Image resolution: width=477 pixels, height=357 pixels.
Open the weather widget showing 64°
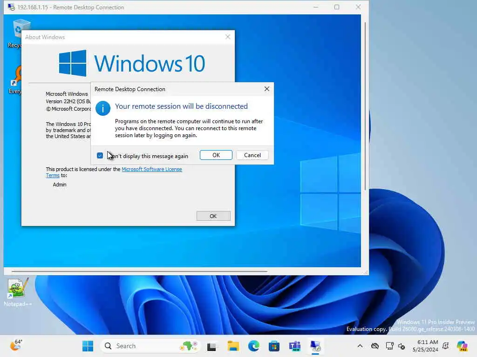(x=16, y=345)
